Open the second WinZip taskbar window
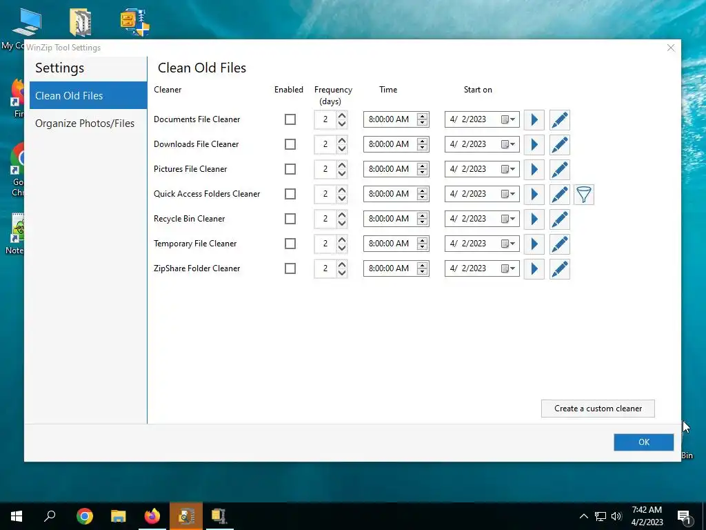Screen dimensions: 706x530 click(x=220, y=516)
